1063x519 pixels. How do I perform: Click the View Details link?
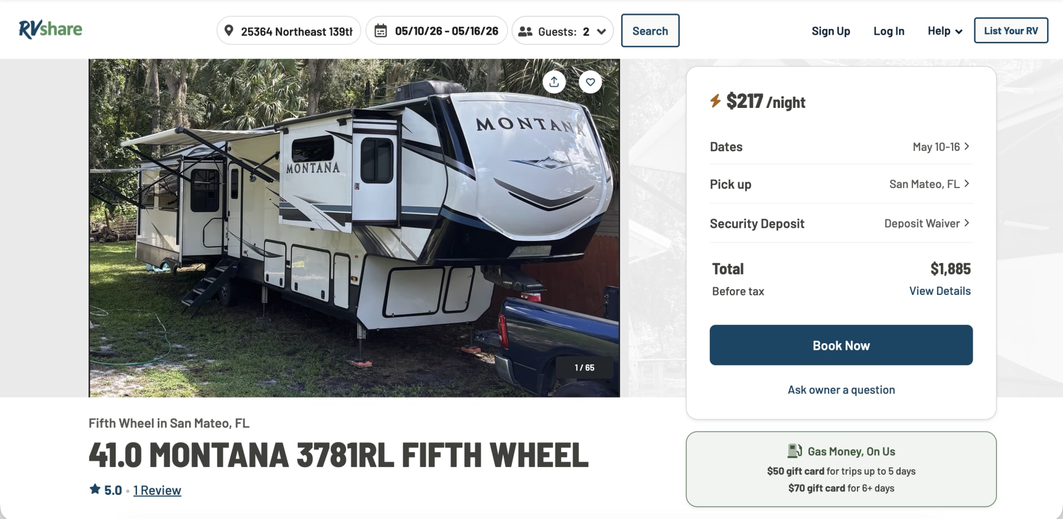click(x=940, y=291)
